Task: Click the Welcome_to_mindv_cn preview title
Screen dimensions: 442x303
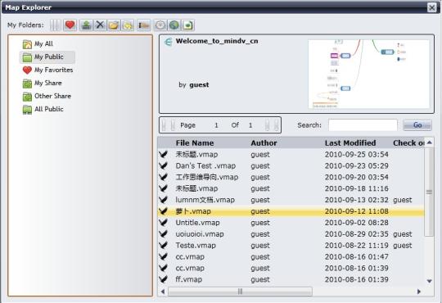Action: click(x=217, y=41)
